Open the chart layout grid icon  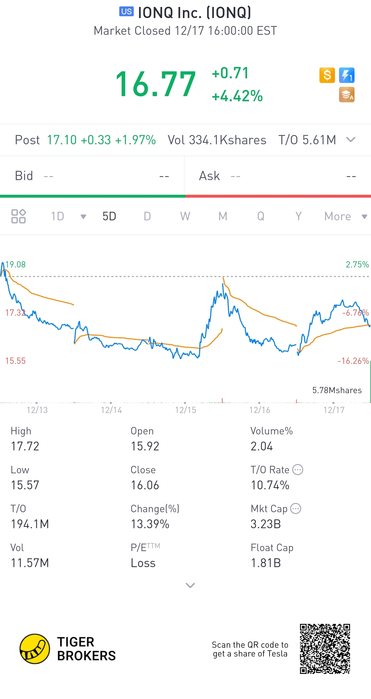pyautogui.click(x=19, y=216)
